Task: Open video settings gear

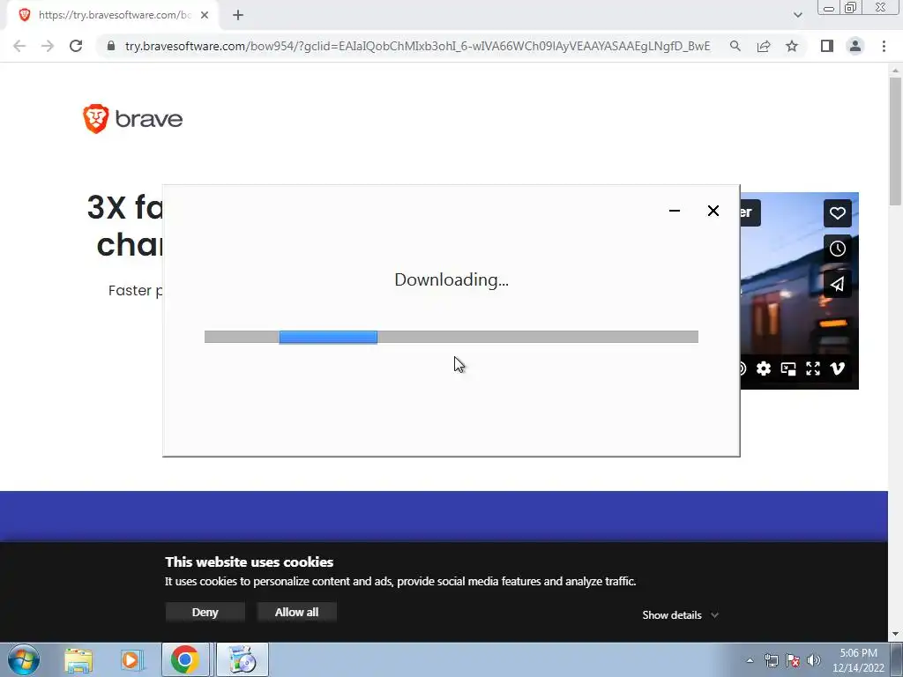Action: (764, 368)
